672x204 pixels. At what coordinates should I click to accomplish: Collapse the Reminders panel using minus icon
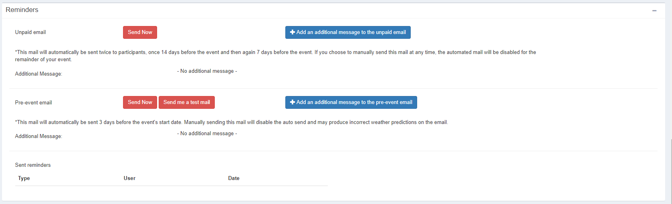(x=654, y=10)
